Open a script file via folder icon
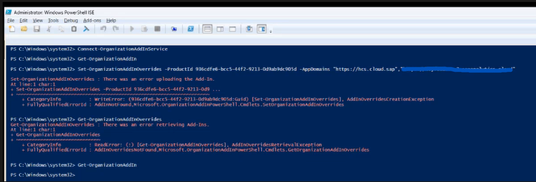 (24, 29)
